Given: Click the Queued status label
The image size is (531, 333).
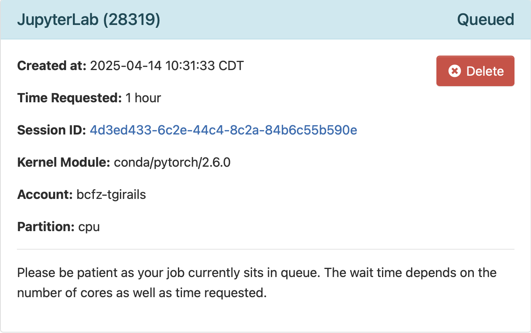Looking at the screenshot, I should 486,20.
